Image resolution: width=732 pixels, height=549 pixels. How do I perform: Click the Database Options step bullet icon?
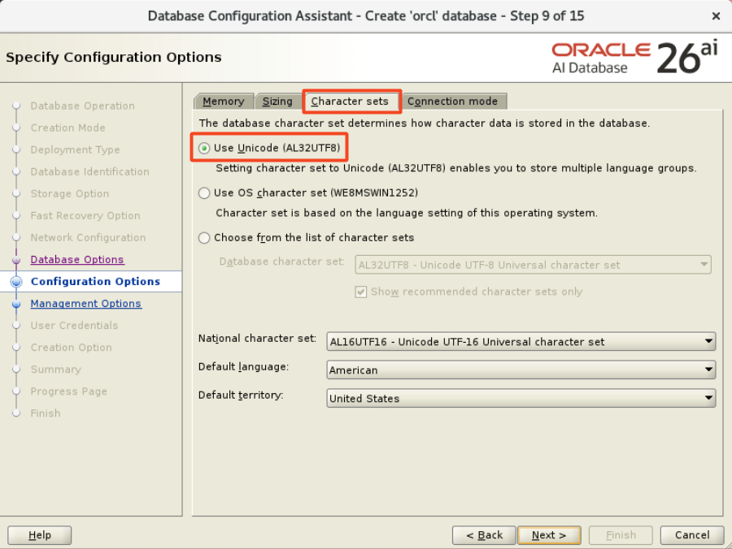15,260
